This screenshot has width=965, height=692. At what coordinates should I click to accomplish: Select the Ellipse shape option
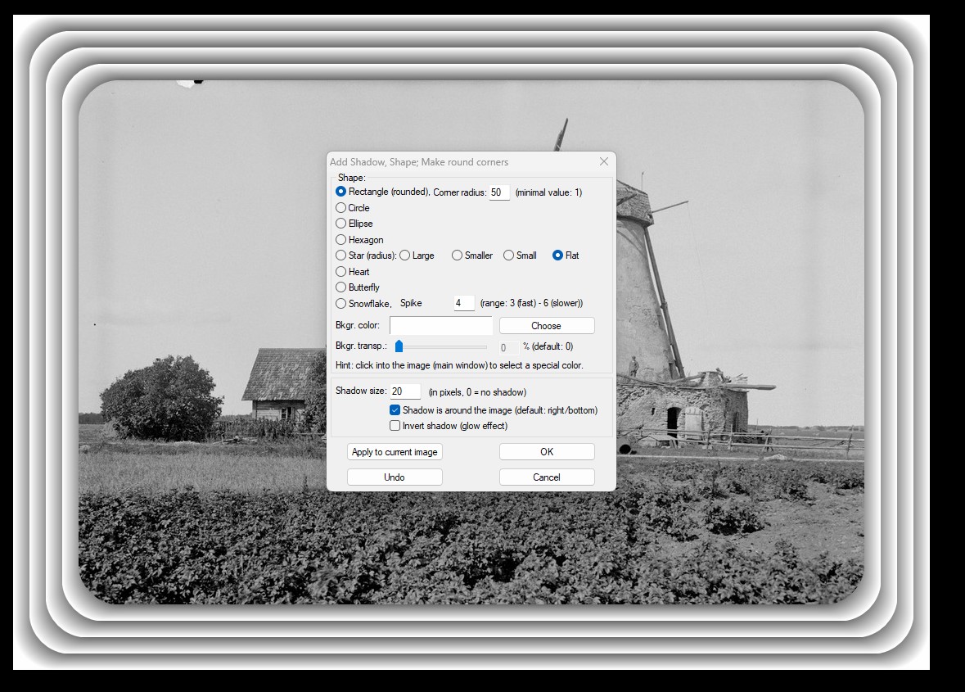click(341, 224)
